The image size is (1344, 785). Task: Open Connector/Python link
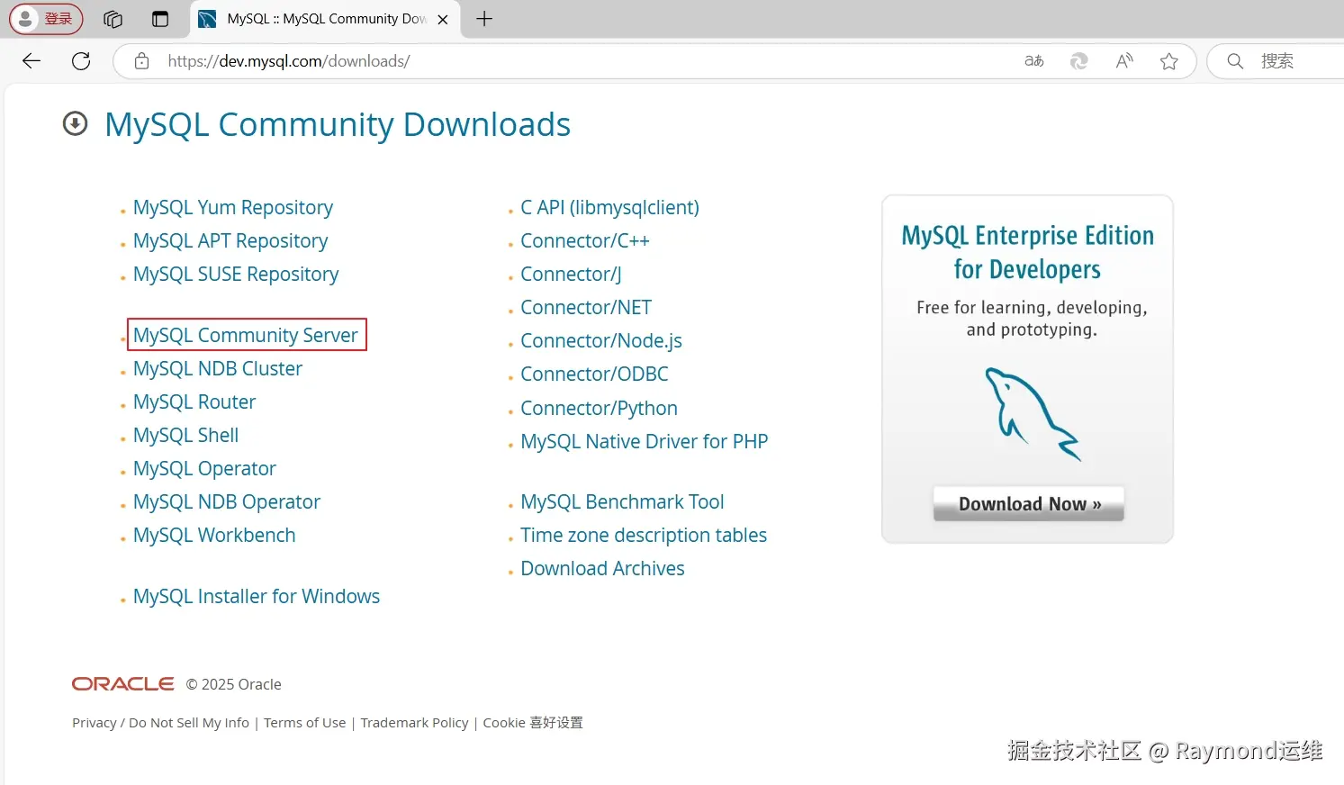(599, 409)
